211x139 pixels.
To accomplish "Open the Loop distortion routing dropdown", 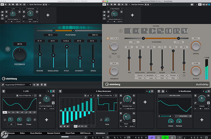I will [151, 78].
